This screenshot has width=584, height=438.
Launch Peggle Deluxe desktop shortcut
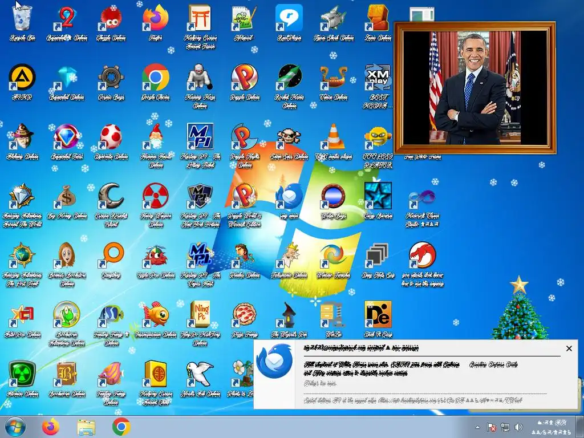(244, 77)
